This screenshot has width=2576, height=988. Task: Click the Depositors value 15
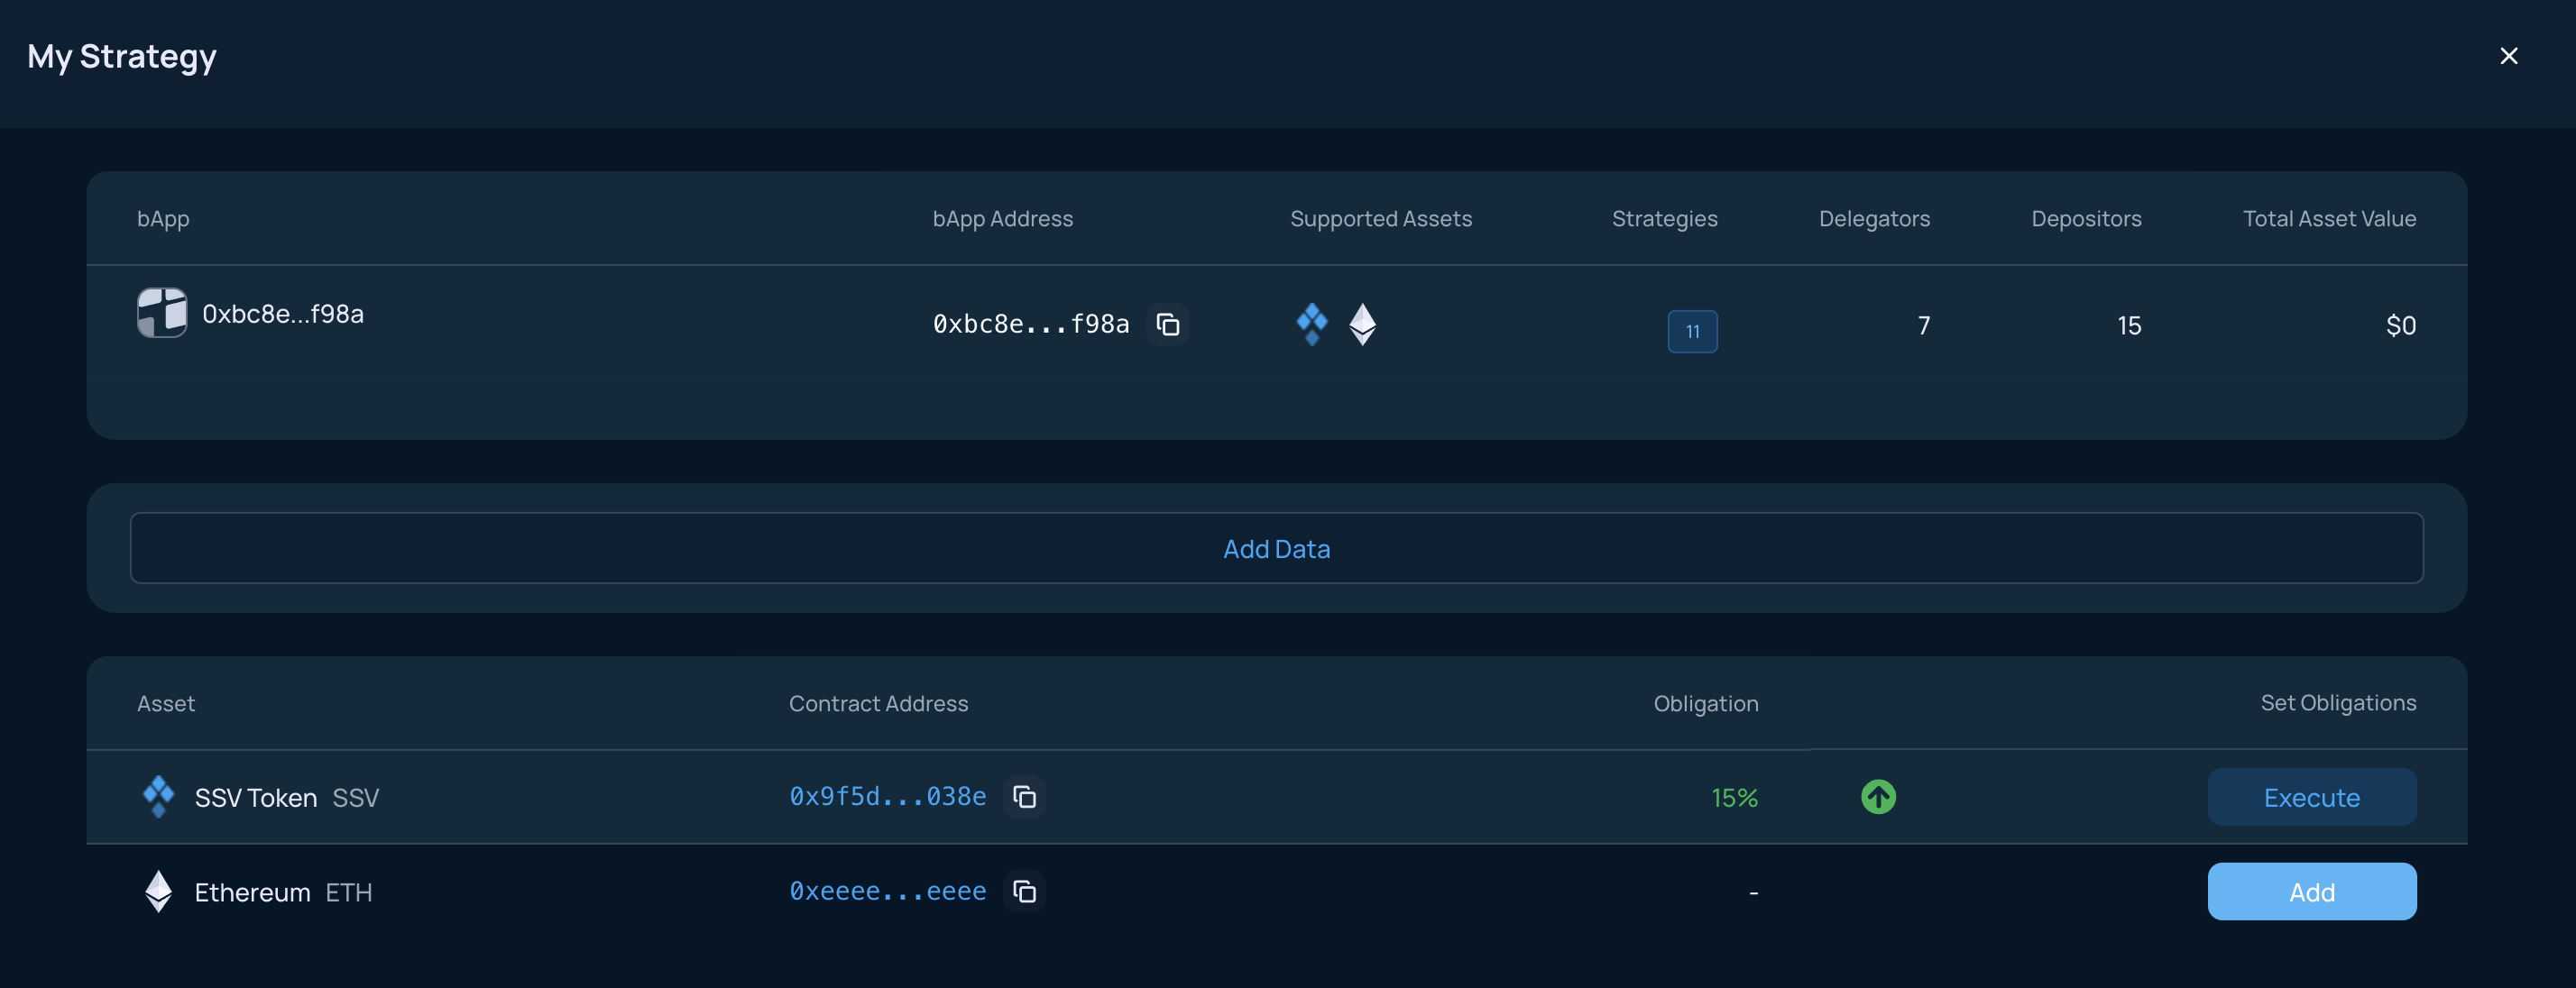pyautogui.click(x=2129, y=325)
